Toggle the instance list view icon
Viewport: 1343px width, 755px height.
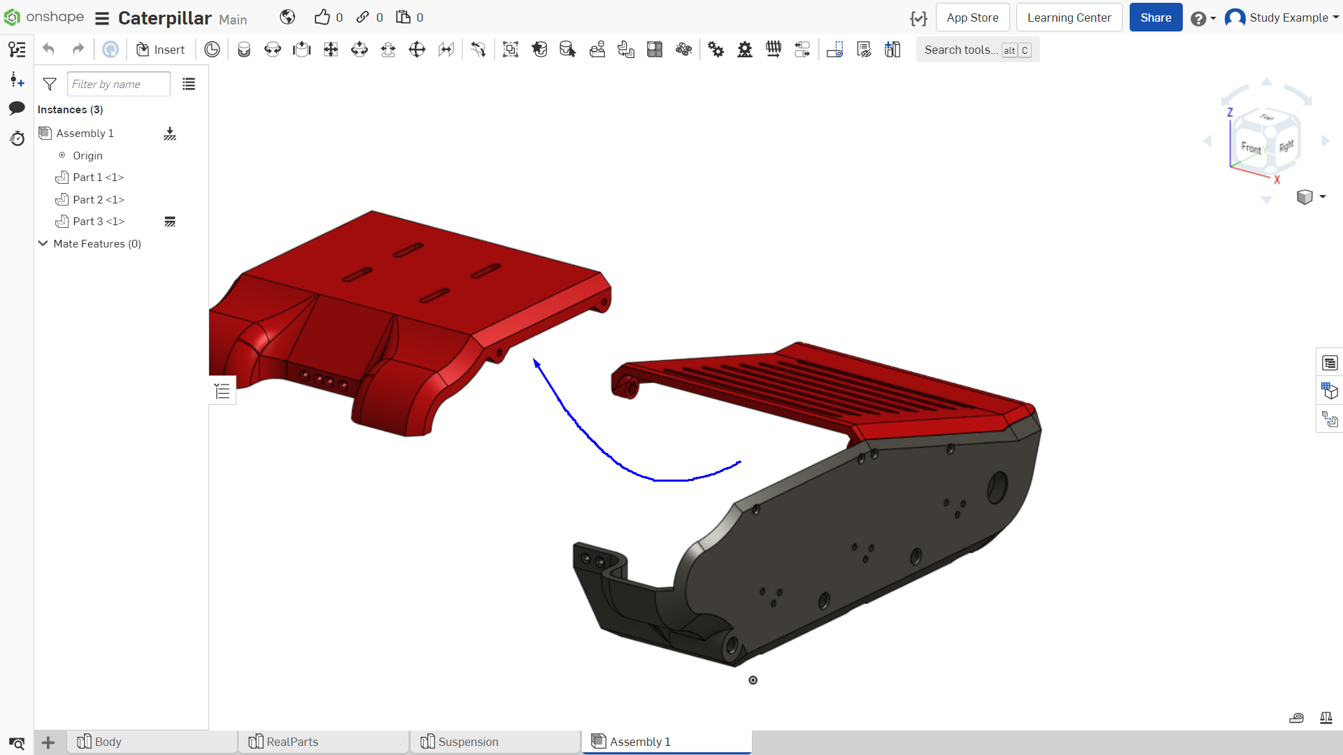tap(189, 84)
